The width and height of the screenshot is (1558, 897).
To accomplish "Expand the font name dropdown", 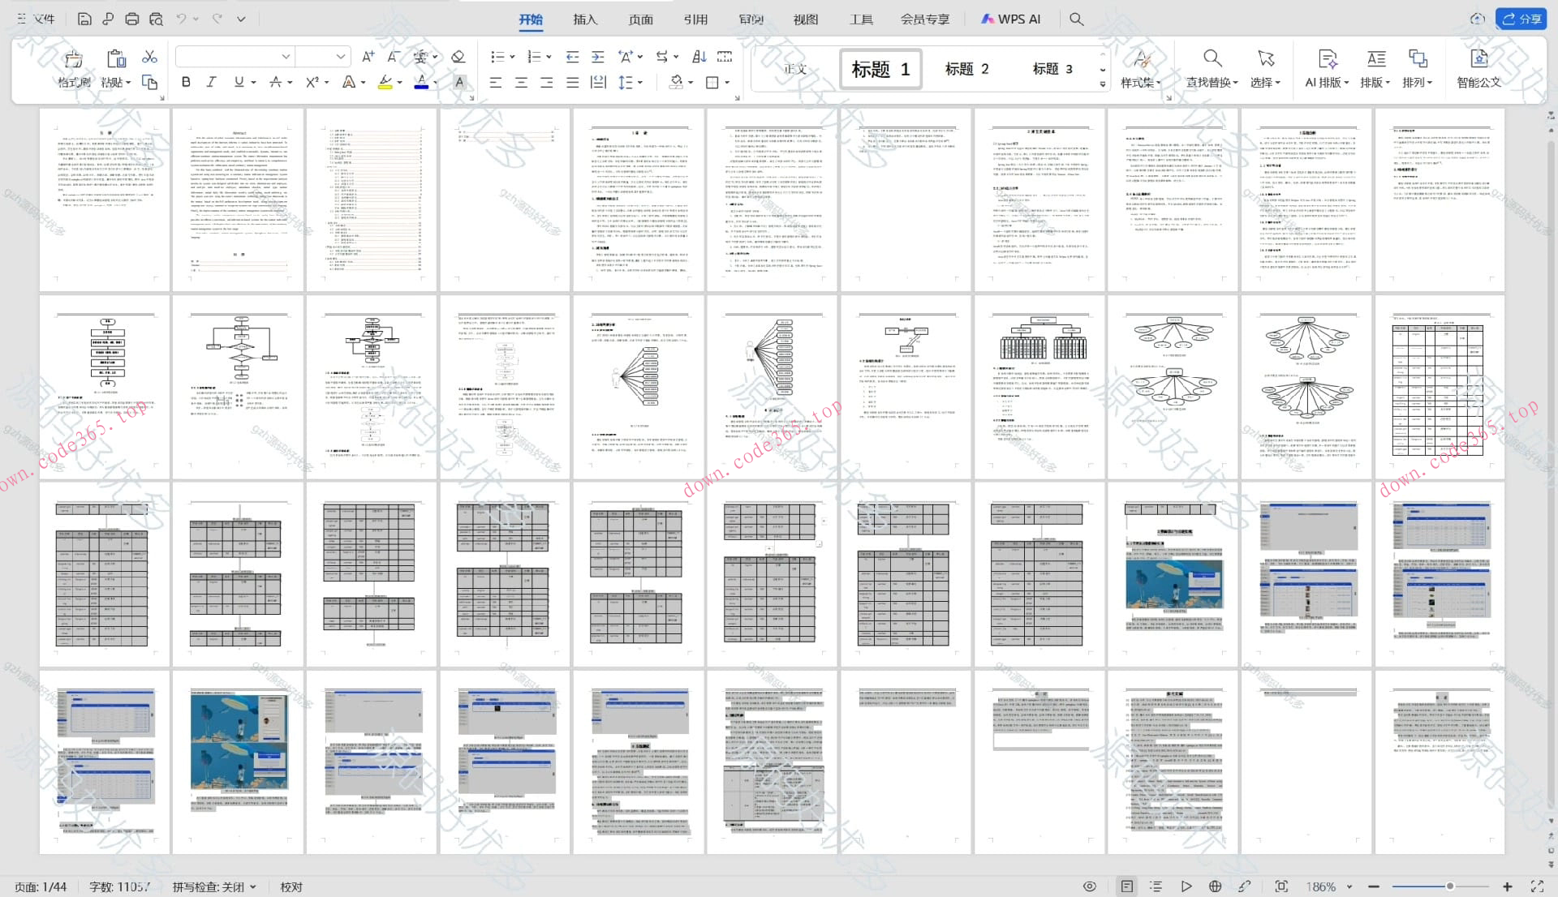I will click(x=286, y=57).
